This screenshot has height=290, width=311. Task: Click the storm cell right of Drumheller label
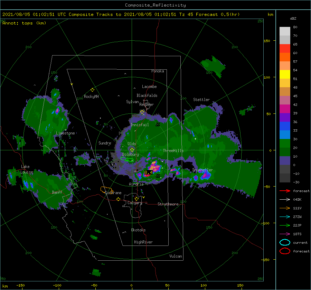pyautogui.click(x=206, y=176)
